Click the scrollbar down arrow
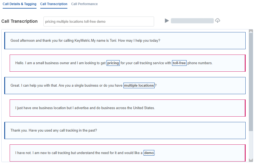Viewport: 255px width, 165px height. pyautogui.click(x=251, y=160)
